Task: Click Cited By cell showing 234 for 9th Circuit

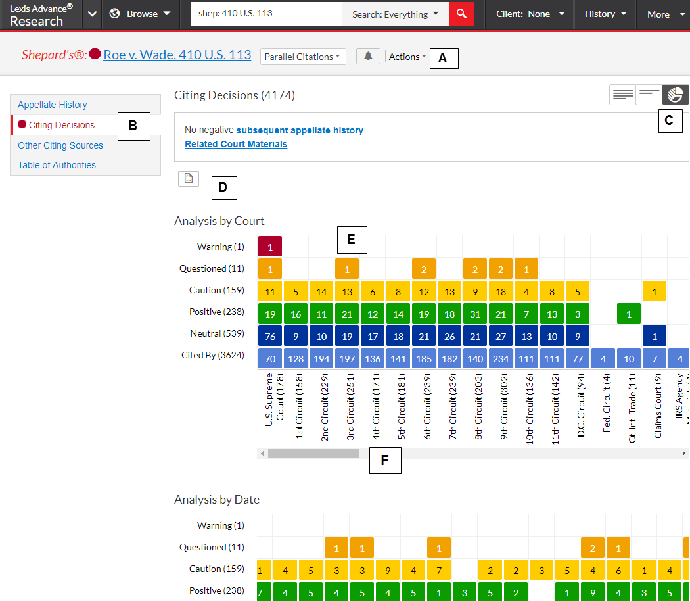Action: 501,358
